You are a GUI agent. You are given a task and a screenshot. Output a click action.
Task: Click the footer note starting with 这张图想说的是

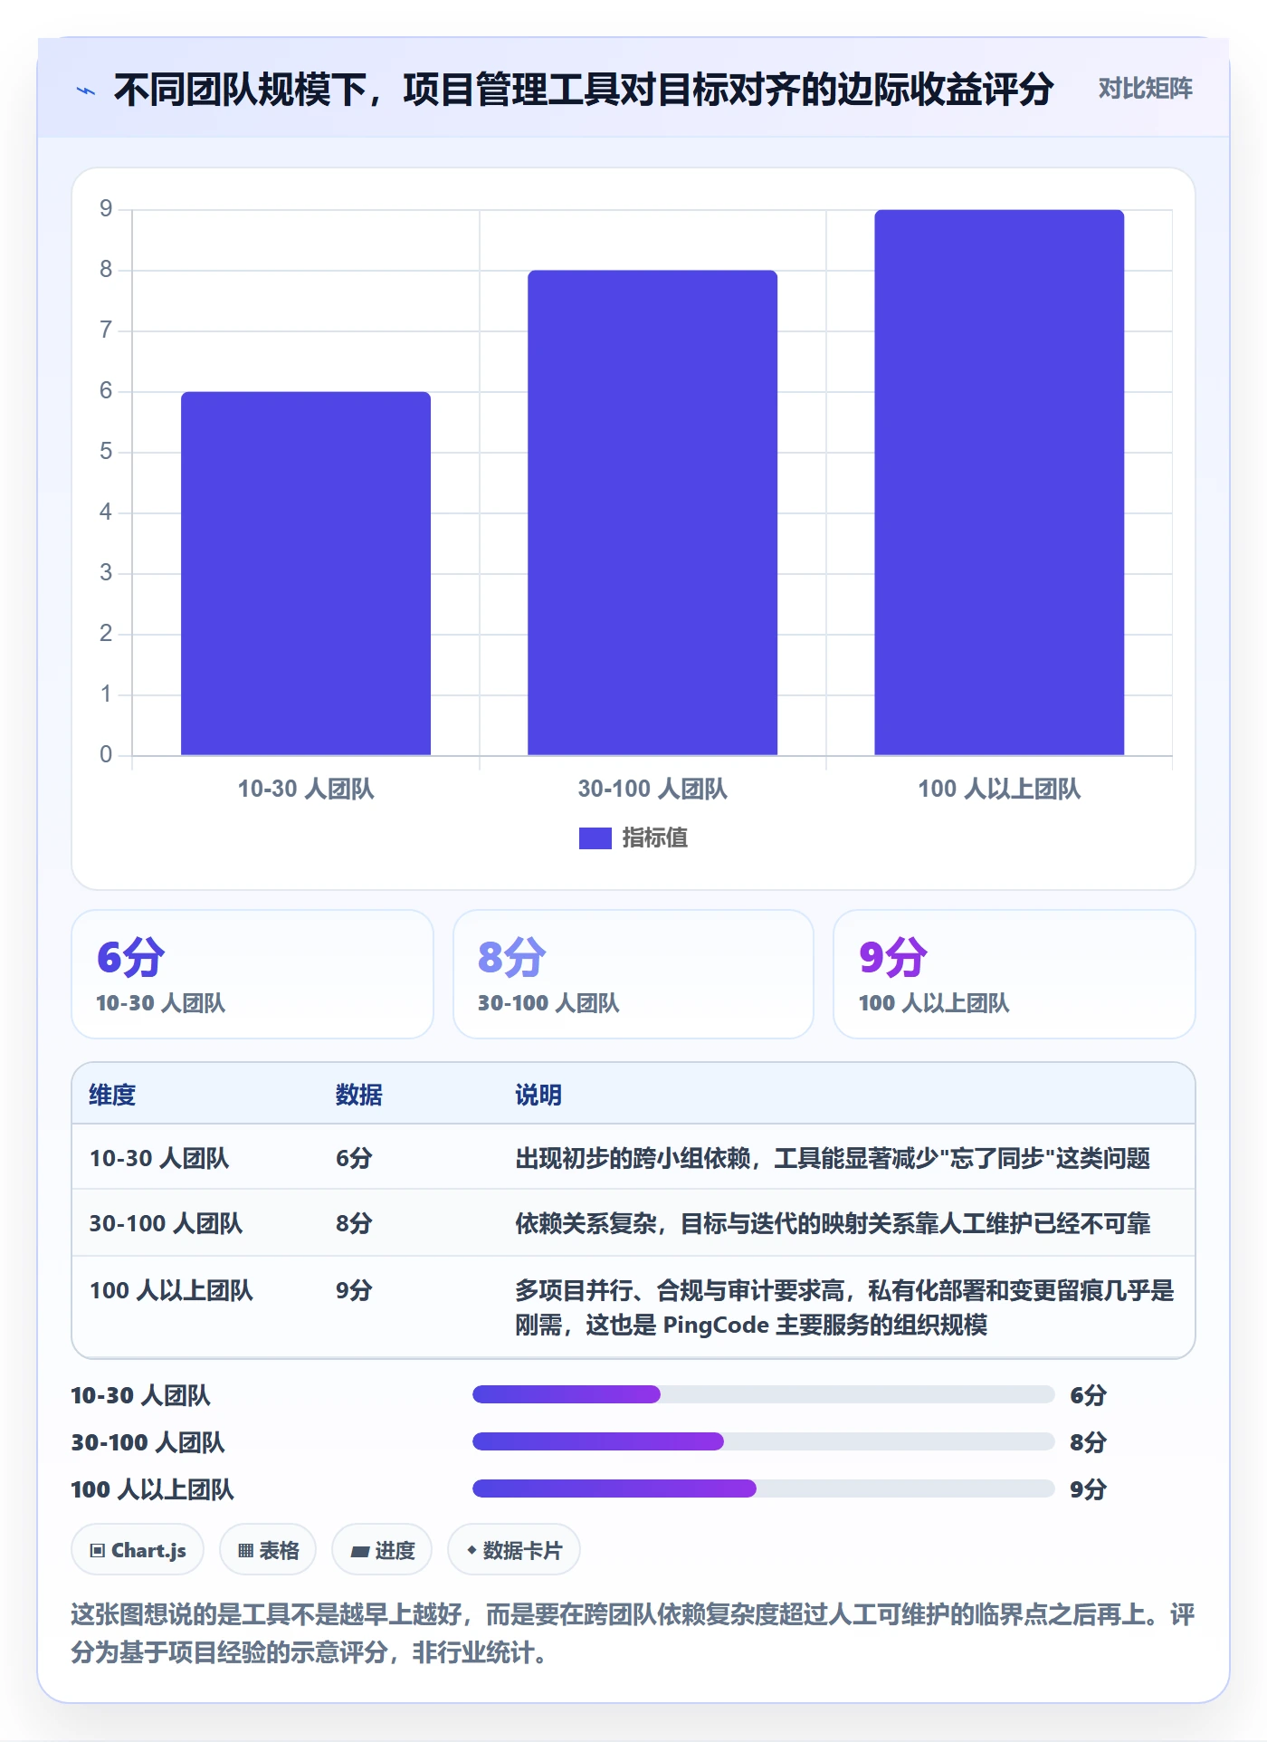(633, 1633)
